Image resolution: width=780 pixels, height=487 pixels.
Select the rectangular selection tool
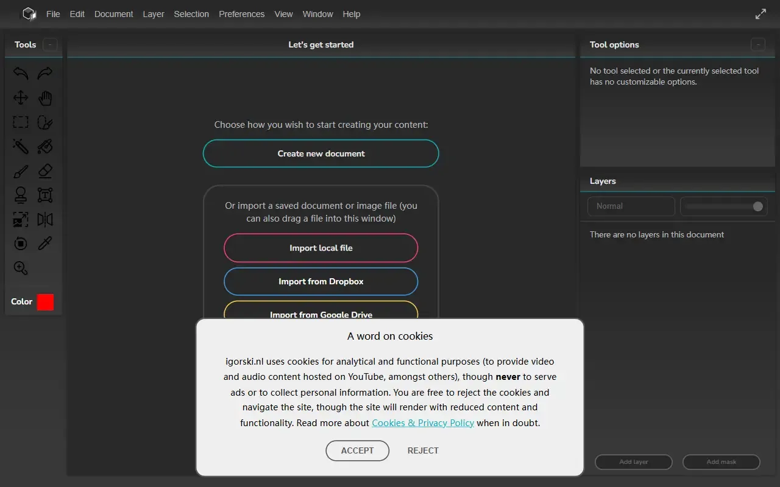pyautogui.click(x=21, y=122)
